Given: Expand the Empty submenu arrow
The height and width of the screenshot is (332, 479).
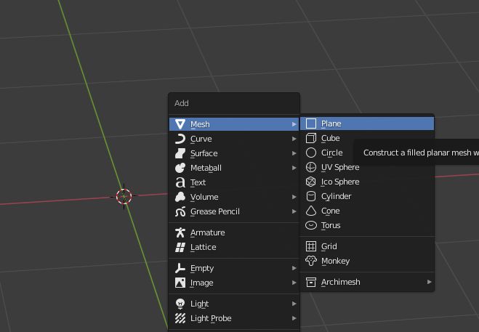Looking at the screenshot, I should 294,268.
